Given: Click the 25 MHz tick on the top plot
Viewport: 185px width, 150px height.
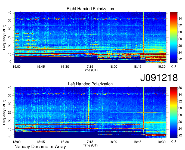Looking at the screenshot, I should [10, 37].
